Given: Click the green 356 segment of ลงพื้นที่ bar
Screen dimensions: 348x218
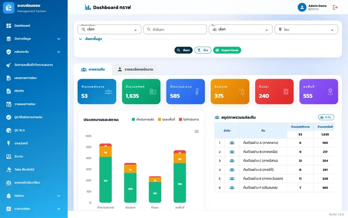Looking at the screenshot, I should (180, 183).
